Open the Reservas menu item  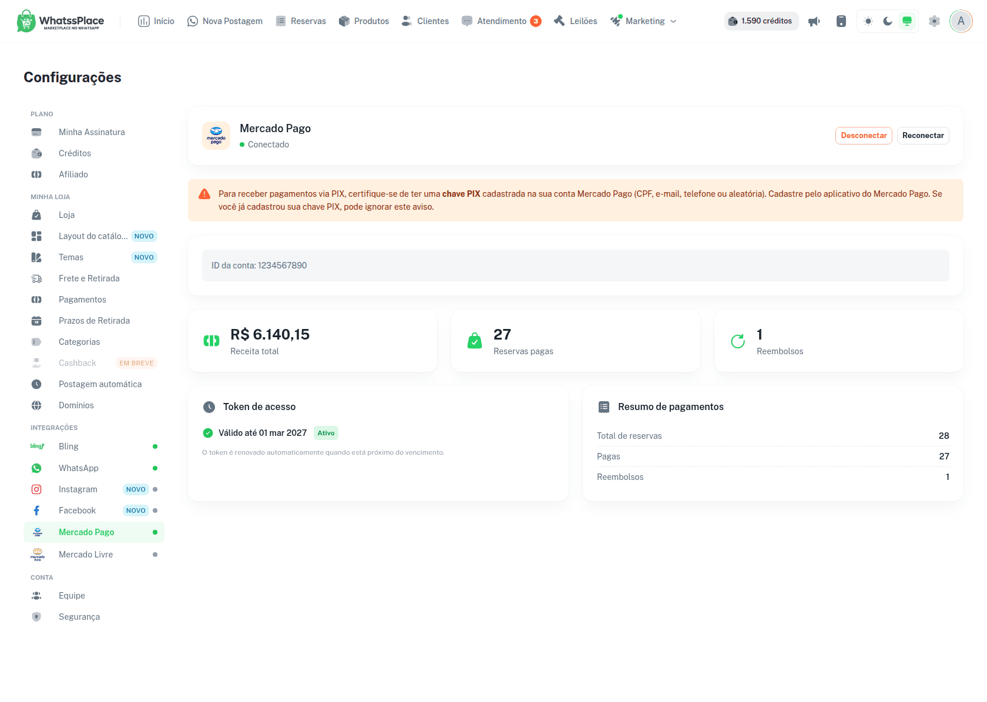301,21
